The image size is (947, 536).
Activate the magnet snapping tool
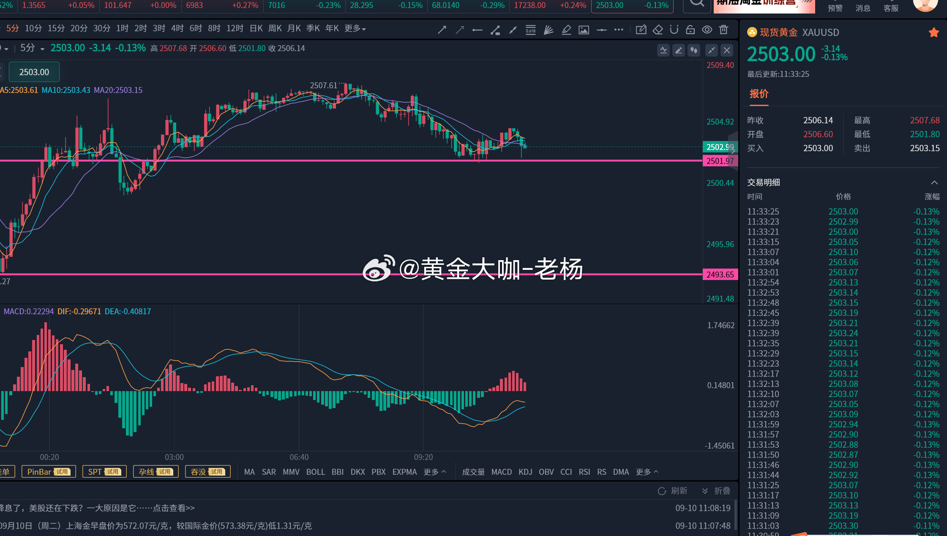(674, 29)
